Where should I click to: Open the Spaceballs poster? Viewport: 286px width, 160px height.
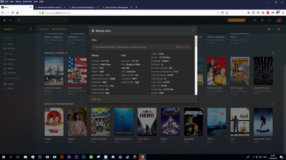click(x=193, y=122)
